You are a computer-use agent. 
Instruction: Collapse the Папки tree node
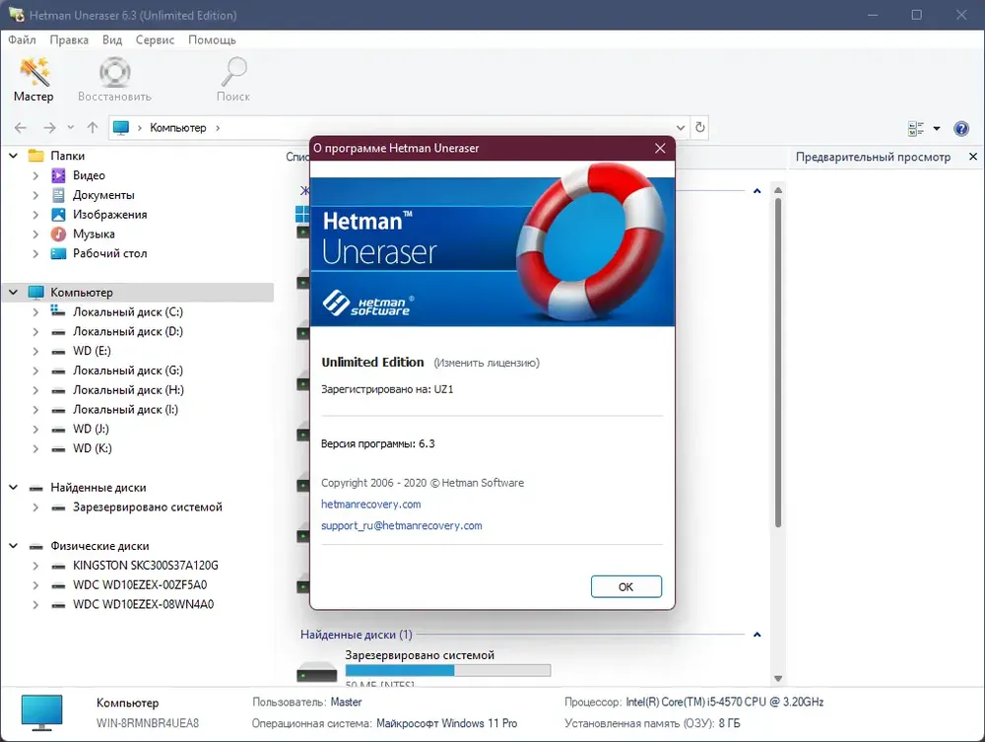click(x=13, y=155)
